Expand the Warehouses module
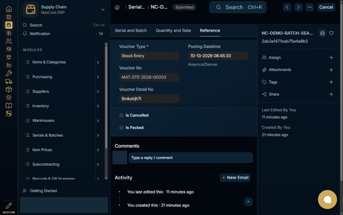This screenshot has height=215, width=343. click(98, 121)
